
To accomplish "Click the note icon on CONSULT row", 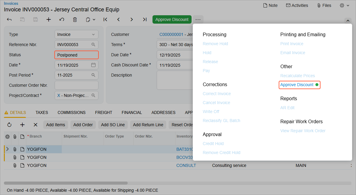I will pos(22,165).
